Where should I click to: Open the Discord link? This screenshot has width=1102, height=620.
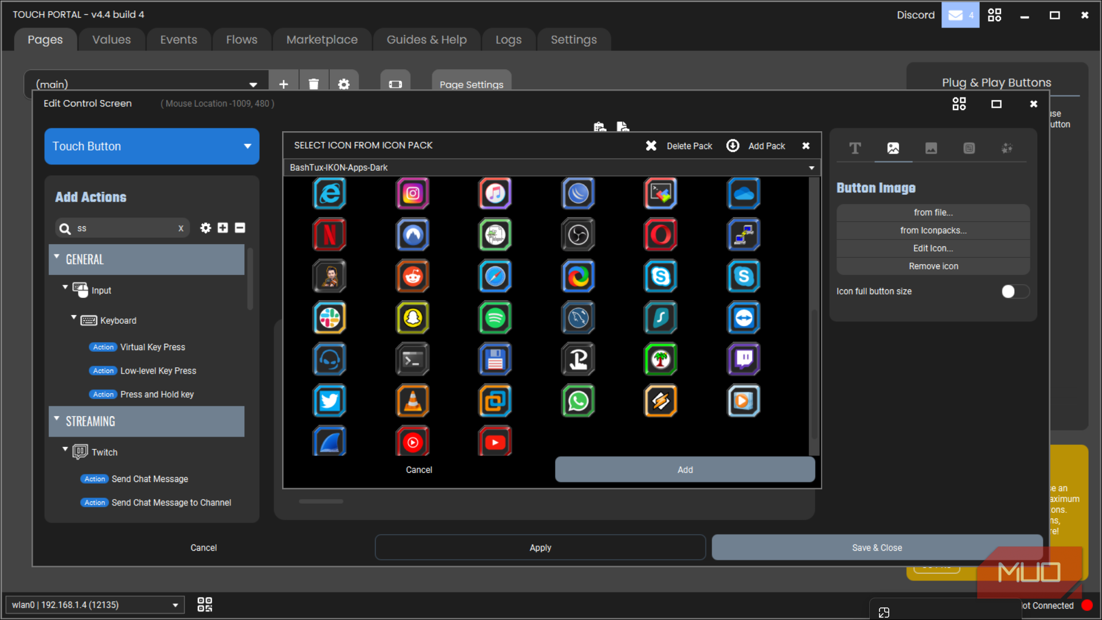[x=915, y=15]
